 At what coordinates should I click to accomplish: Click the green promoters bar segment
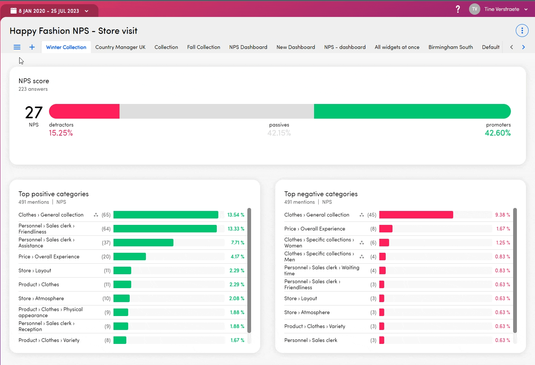point(412,111)
